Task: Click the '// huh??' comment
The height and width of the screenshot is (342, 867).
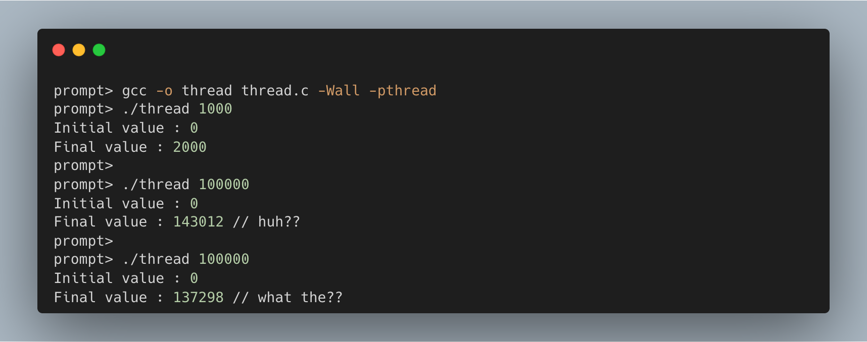Action: point(266,222)
